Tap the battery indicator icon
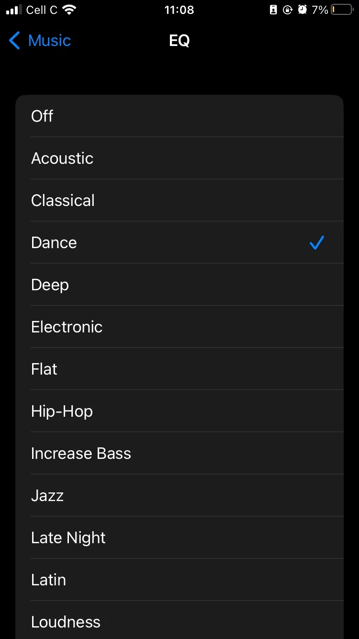Image resolution: width=359 pixels, height=639 pixels. 341,10
